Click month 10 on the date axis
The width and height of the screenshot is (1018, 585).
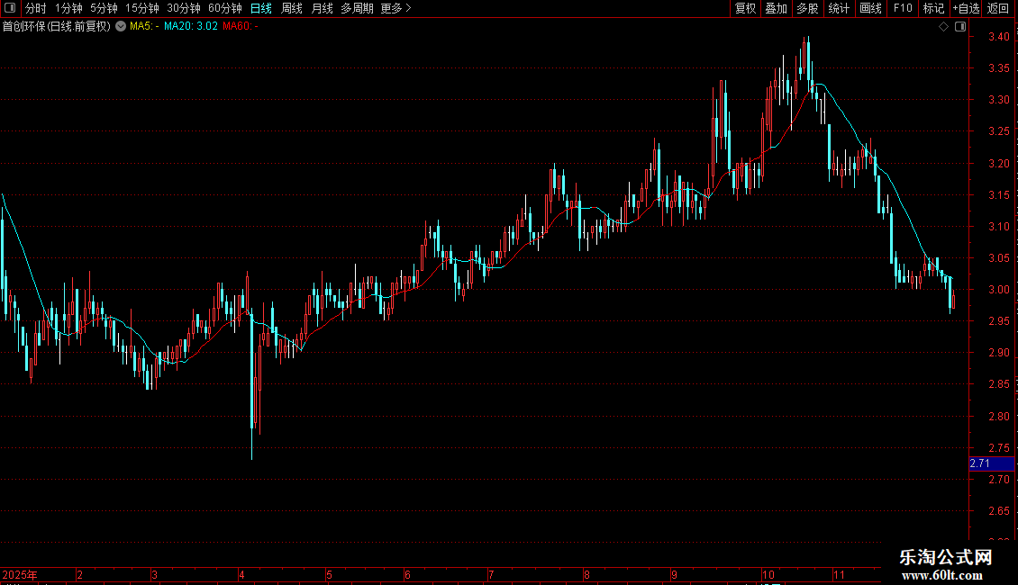pos(768,574)
